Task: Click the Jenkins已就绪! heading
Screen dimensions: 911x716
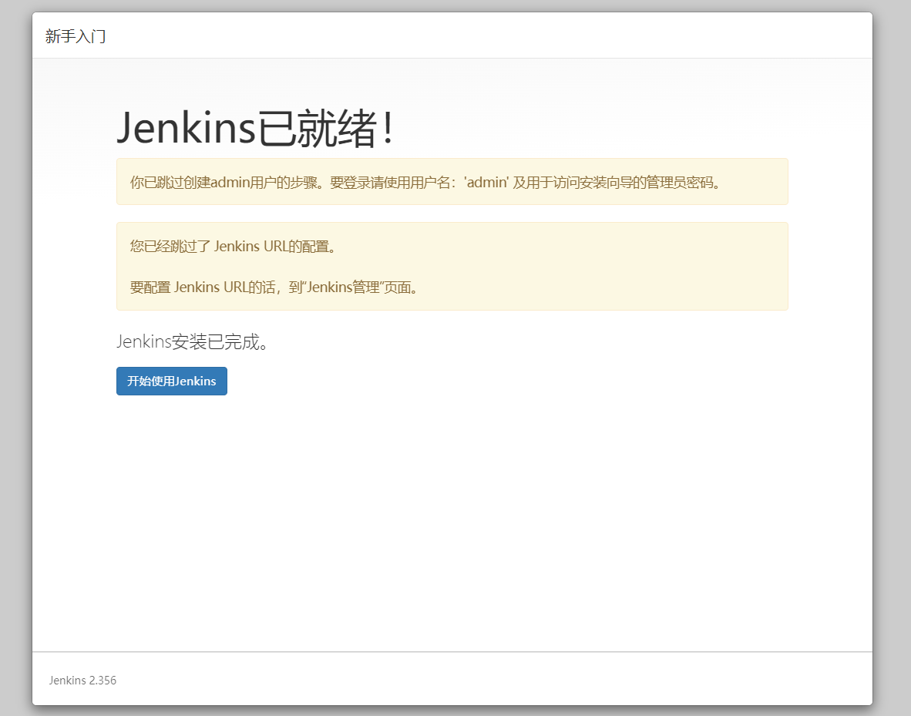Action: [256, 128]
